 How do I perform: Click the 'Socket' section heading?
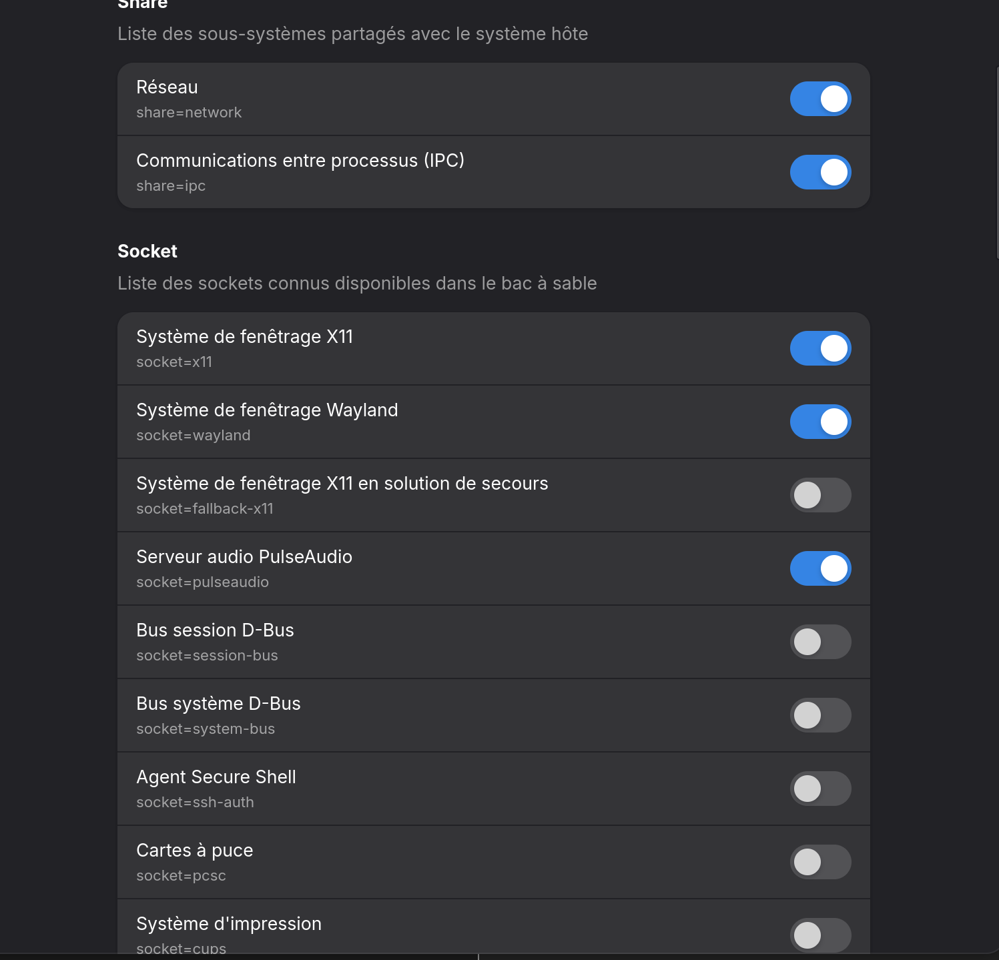click(147, 252)
